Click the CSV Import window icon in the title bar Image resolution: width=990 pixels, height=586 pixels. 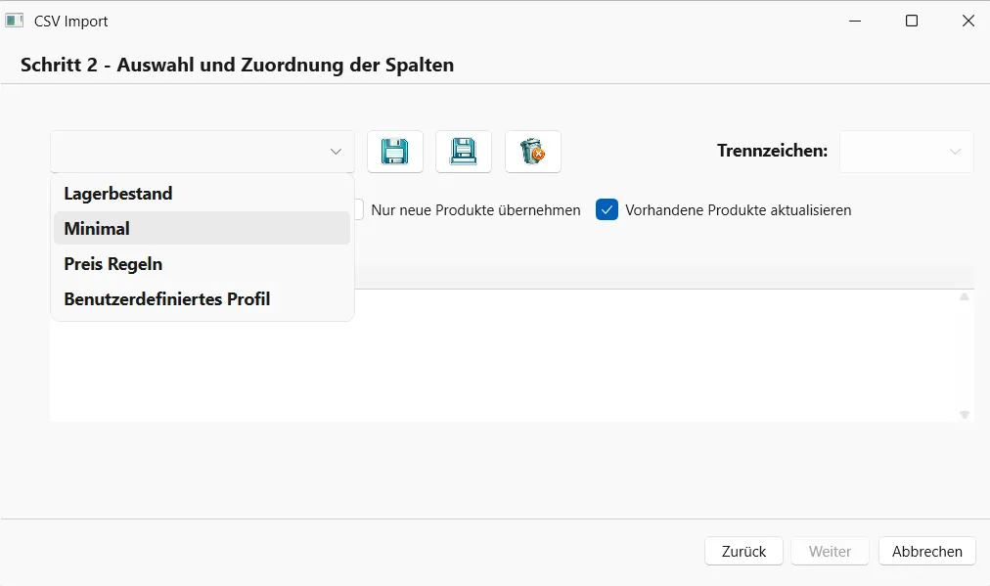point(15,21)
